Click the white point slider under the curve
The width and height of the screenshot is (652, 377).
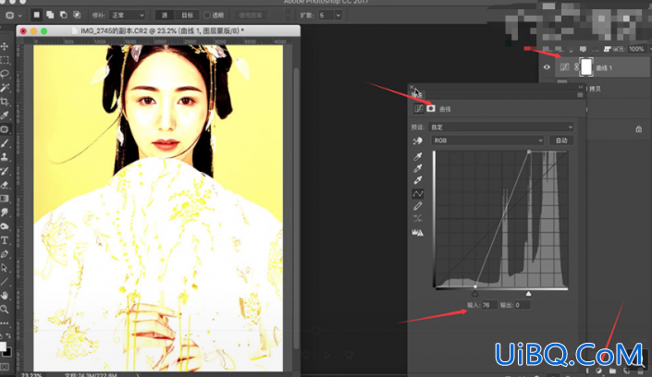pyautogui.click(x=528, y=294)
